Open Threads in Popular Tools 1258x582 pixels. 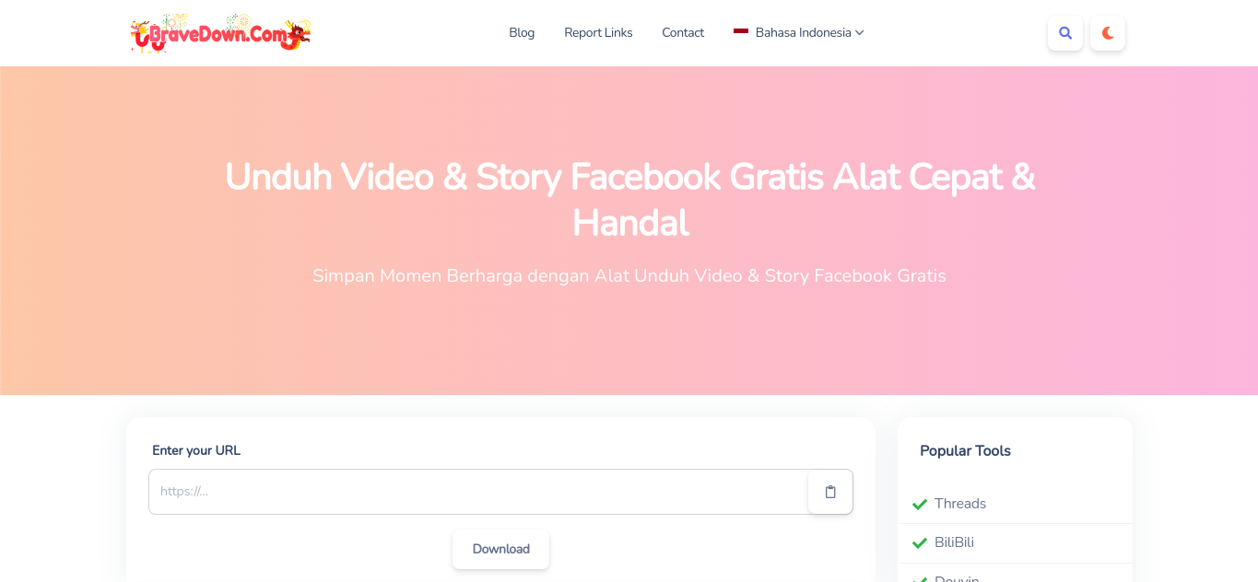point(960,504)
